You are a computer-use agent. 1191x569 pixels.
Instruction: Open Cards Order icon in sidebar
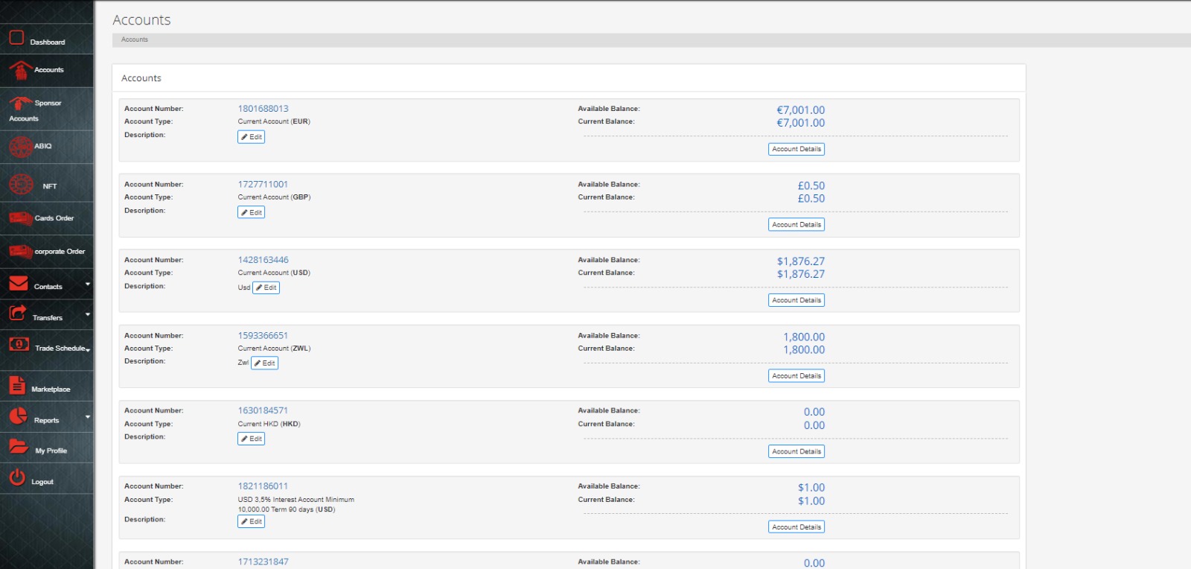click(20, 218)
